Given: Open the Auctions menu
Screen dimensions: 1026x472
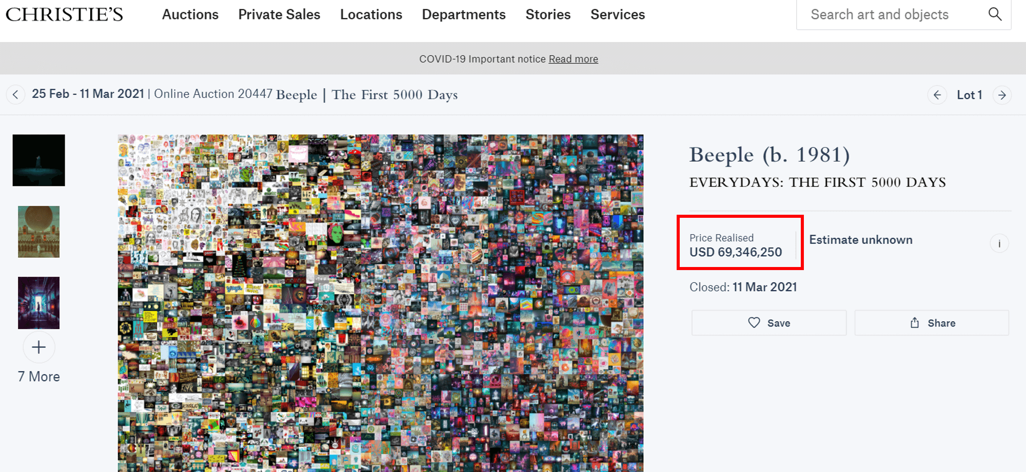Looking at the screenshot, I should [190, 14].
